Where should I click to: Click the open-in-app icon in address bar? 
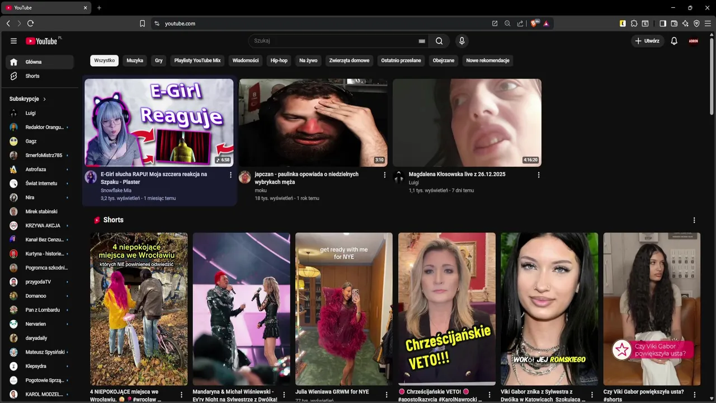(x=494, y=24)
